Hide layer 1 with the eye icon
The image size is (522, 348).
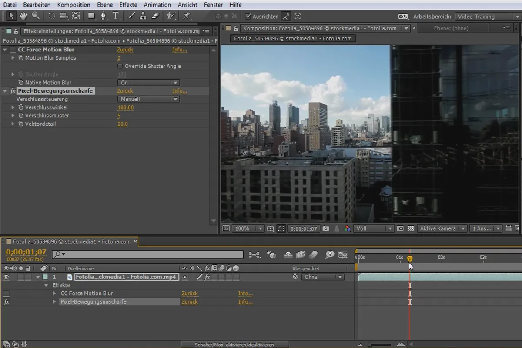point(6,277)
